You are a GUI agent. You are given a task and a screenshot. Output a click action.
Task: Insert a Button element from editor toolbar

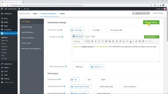coord(88,41)
